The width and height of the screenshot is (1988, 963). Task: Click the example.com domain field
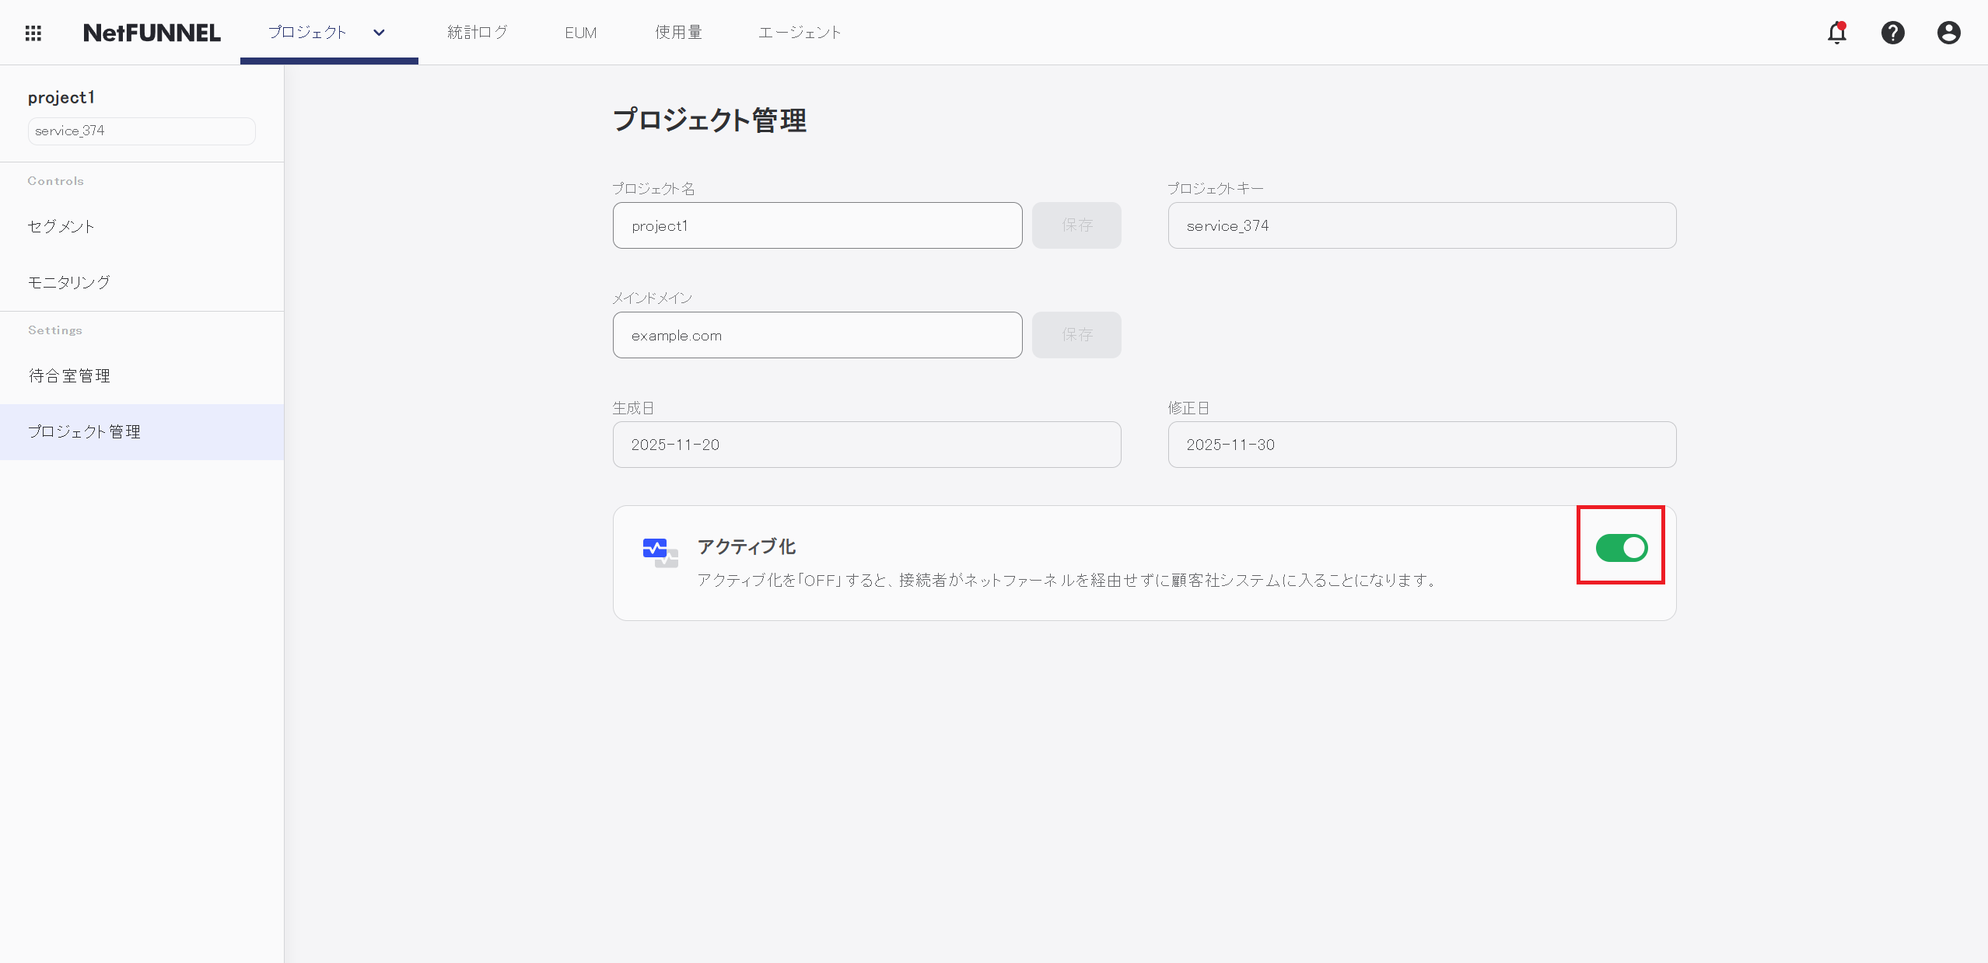pos(817,335)
